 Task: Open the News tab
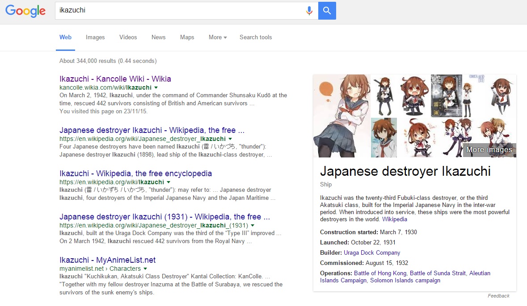(x=158, y=37)
